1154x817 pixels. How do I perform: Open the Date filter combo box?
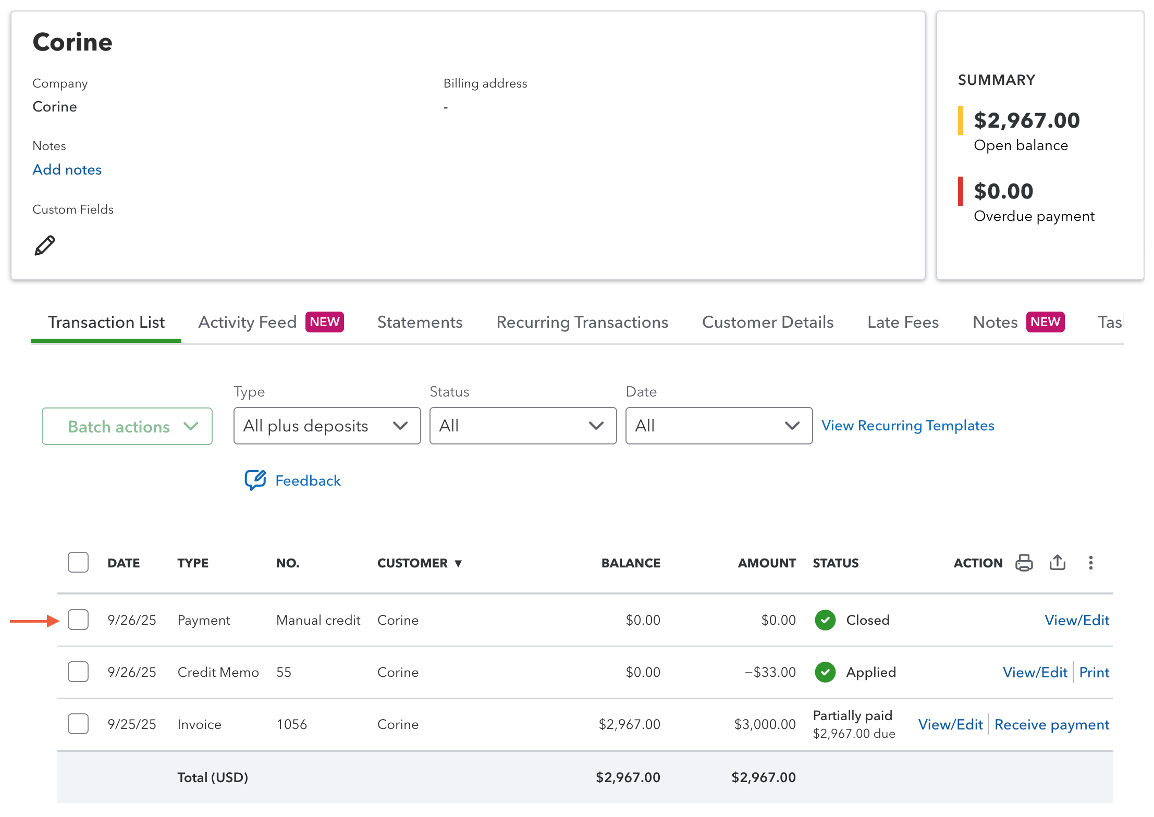[719, 426]
